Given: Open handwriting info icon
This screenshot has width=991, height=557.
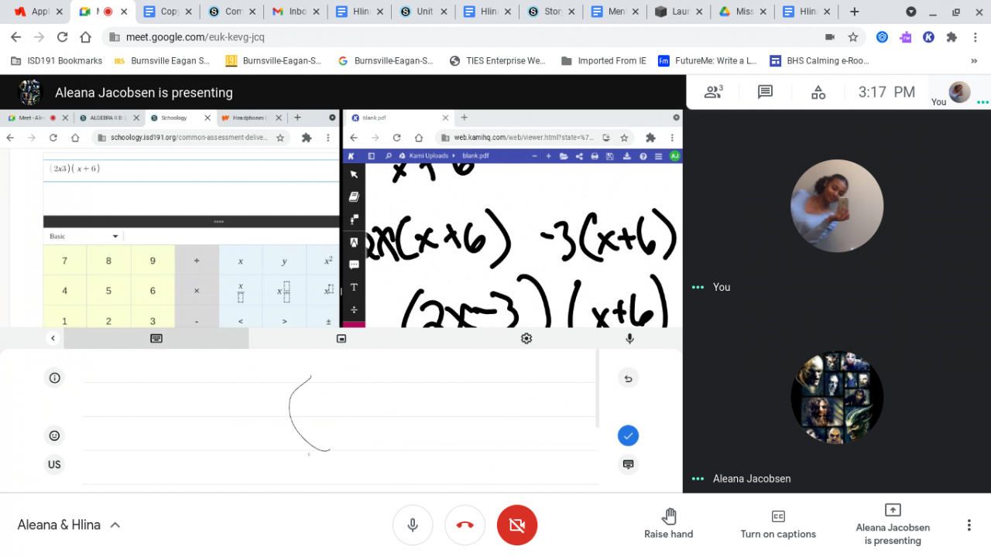Looking at the screenshot, I should pos(54,378).
